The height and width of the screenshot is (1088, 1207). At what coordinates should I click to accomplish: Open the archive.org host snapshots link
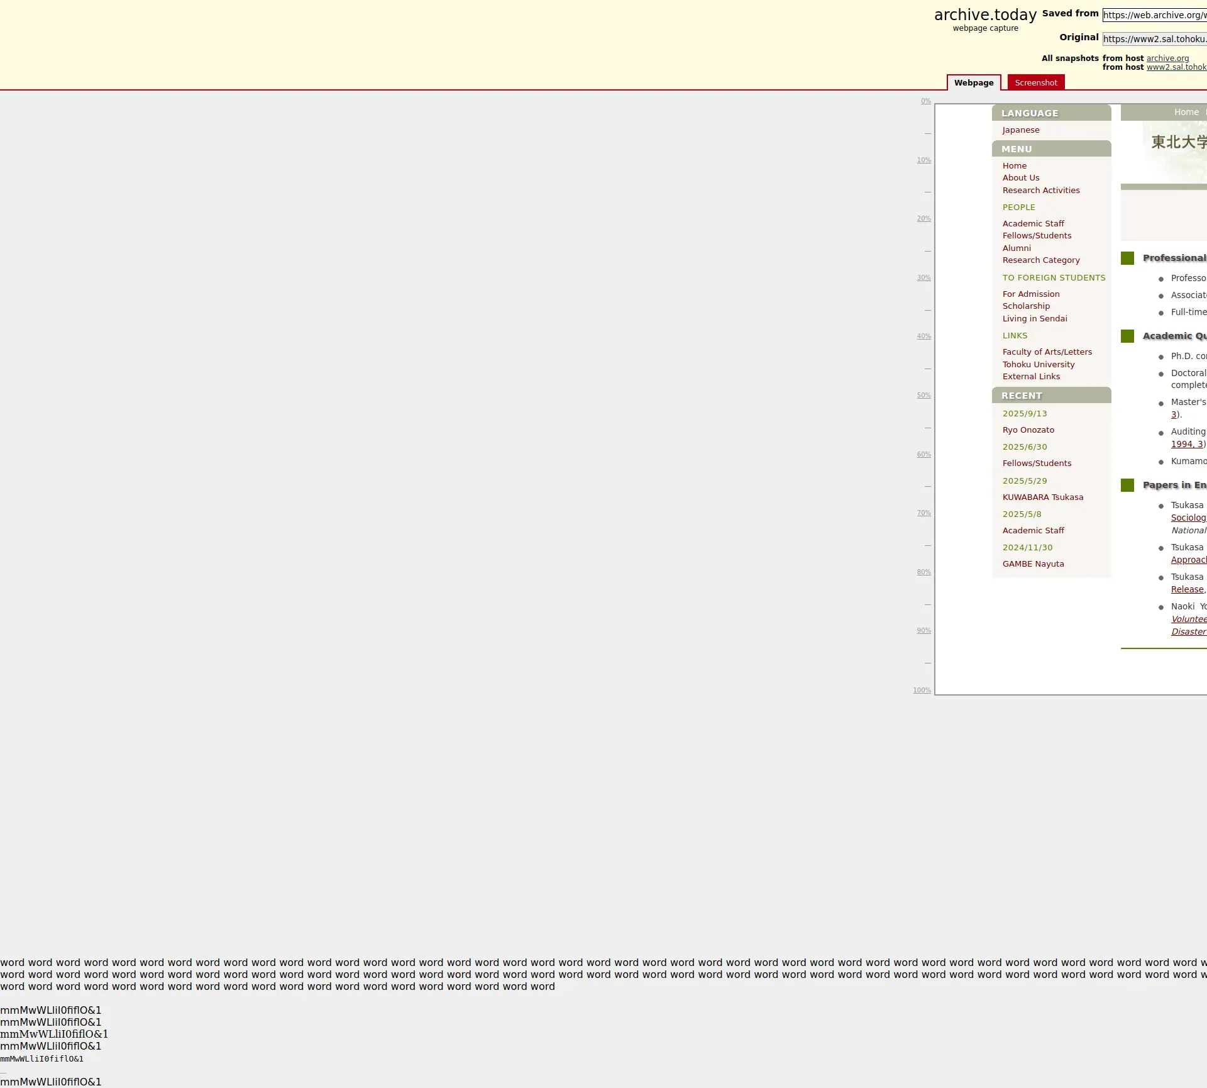click(1167, 58)
